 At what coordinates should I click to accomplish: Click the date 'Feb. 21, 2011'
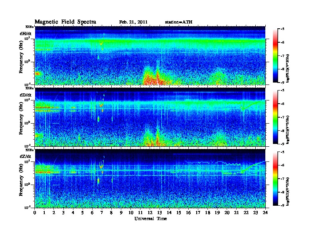coord(133,22)
